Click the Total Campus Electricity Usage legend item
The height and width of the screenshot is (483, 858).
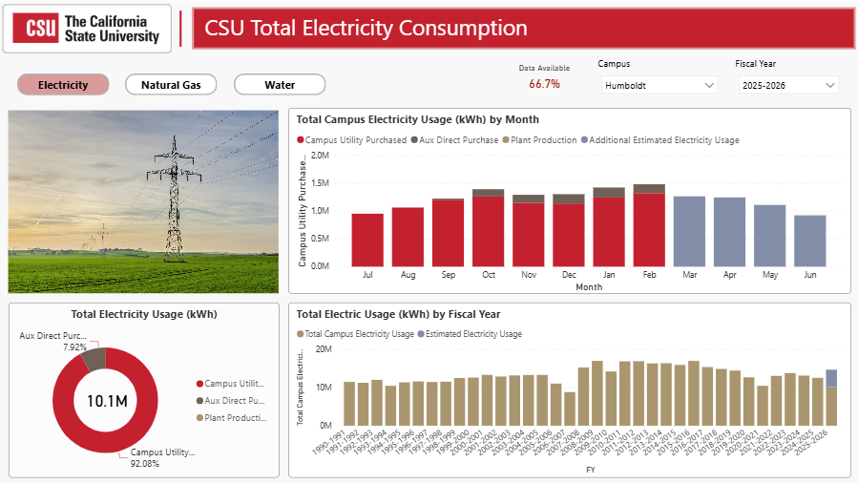coord(355,334)
